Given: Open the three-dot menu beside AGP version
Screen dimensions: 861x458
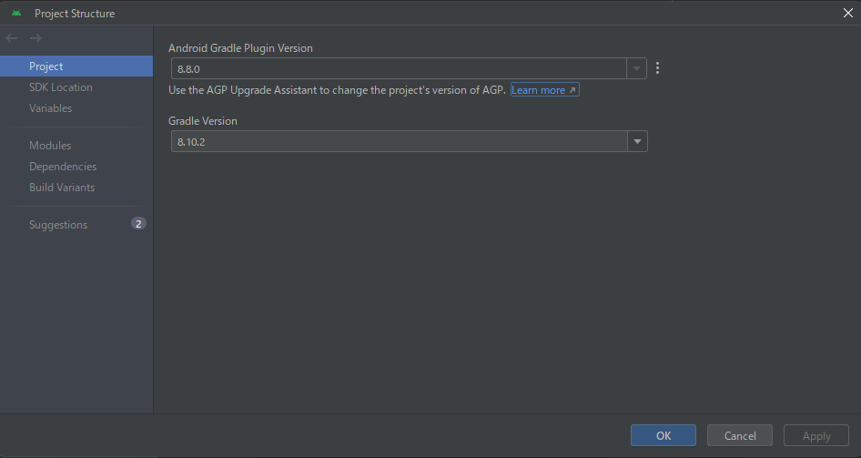Looking at the screenshot, I should coord(657,68).
